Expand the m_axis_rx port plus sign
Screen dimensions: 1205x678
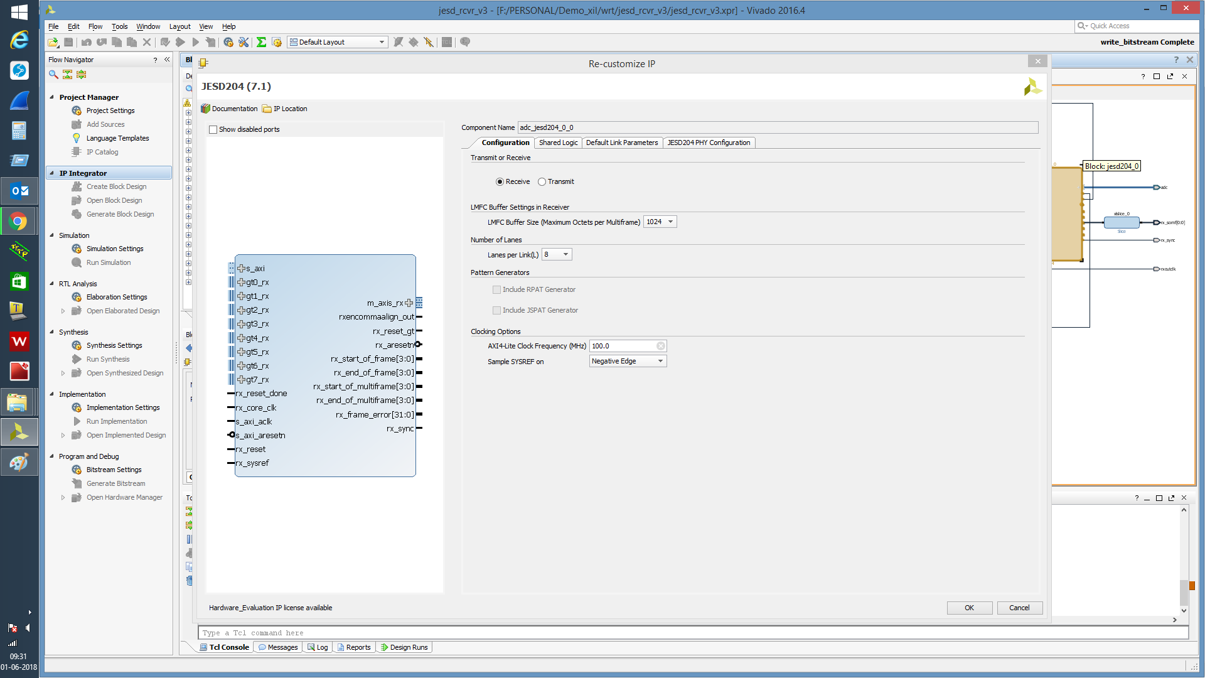click(x=409, y=303)
